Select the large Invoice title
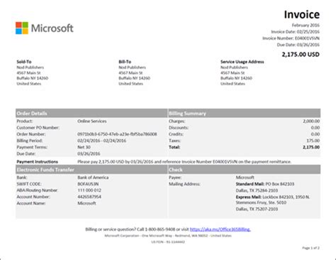Image resolution: width=336 pixels, height=260 pixels. click(302, 14)
